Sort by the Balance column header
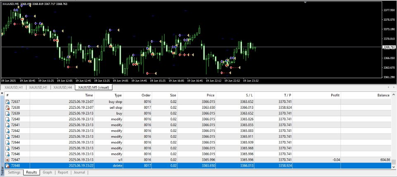Image resolution: width=397 pixels, height=177 pixels. (x=366, y=96)
